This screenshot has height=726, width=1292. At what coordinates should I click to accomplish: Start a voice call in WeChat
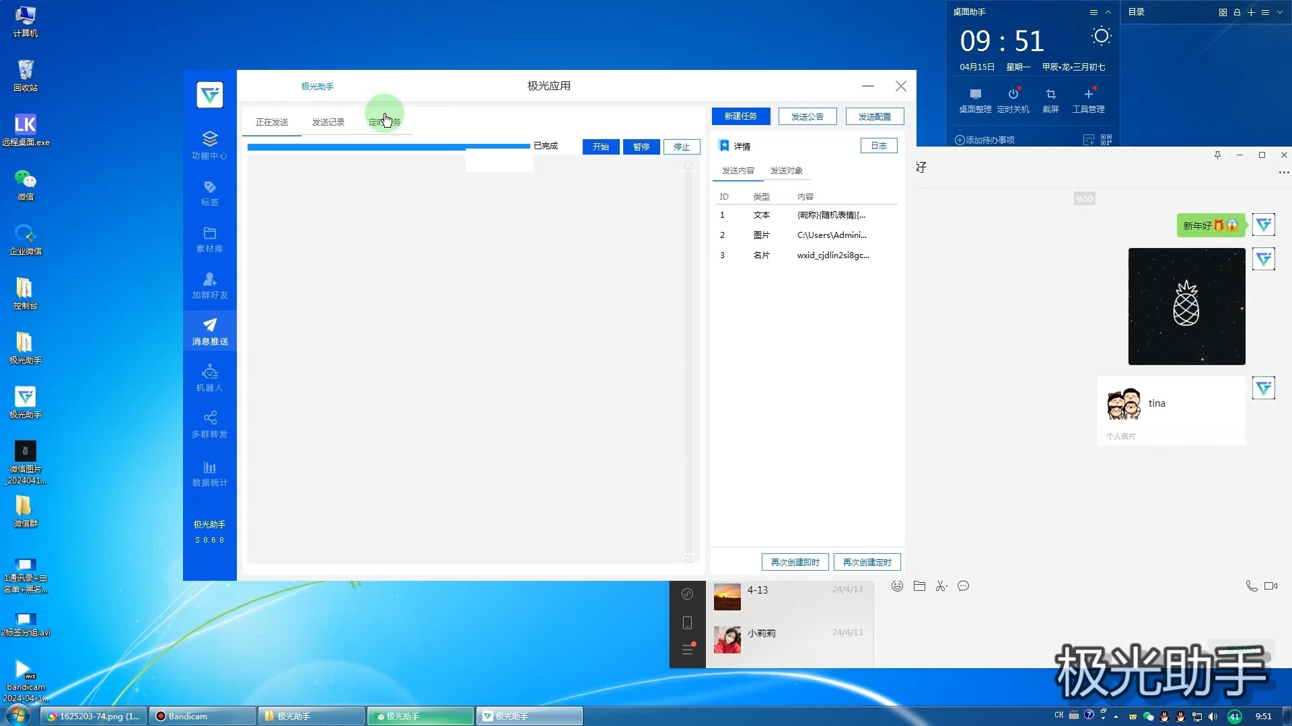1251,586
